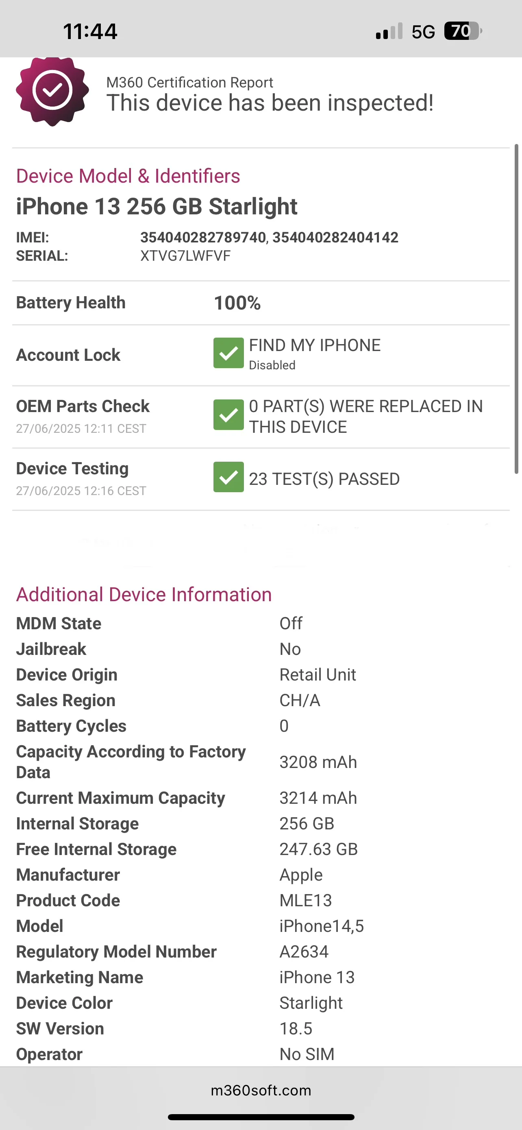Click the 23 tests passed green checkmark
Viewport: 522px width, 1130px height.
tap(228, 477)
